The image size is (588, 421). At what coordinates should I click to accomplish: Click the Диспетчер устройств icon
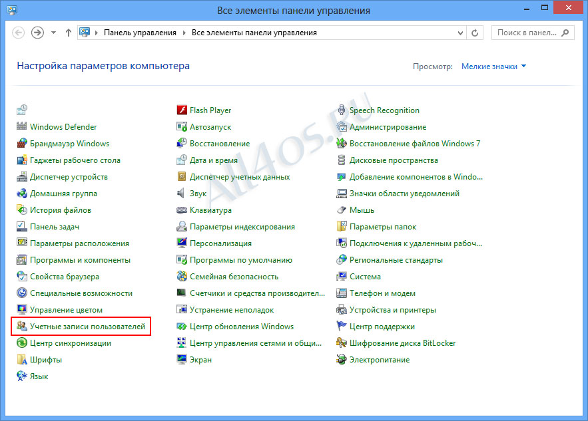pos(22,176)
